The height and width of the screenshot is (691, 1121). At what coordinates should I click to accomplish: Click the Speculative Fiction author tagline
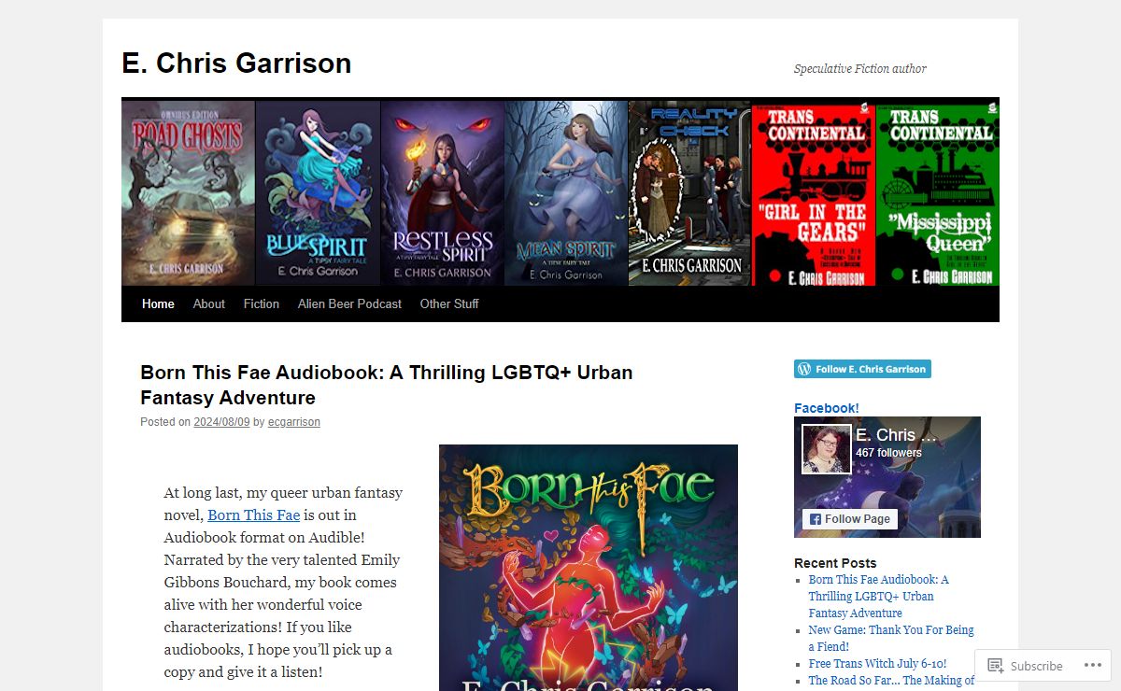860,68
